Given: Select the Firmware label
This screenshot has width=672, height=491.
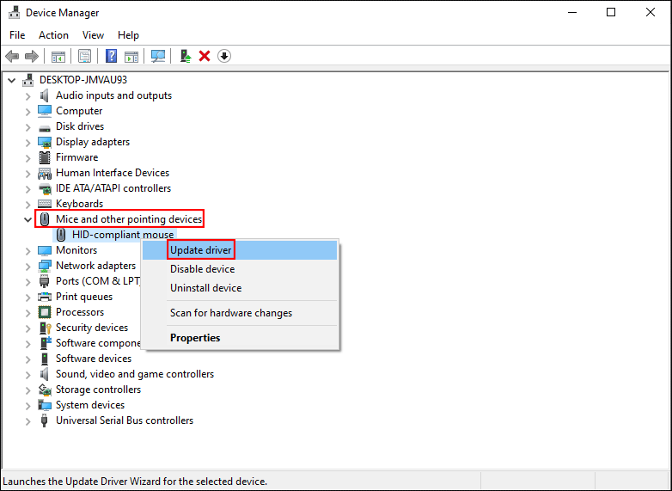Looking at the screenshot, I should point(76,157).
